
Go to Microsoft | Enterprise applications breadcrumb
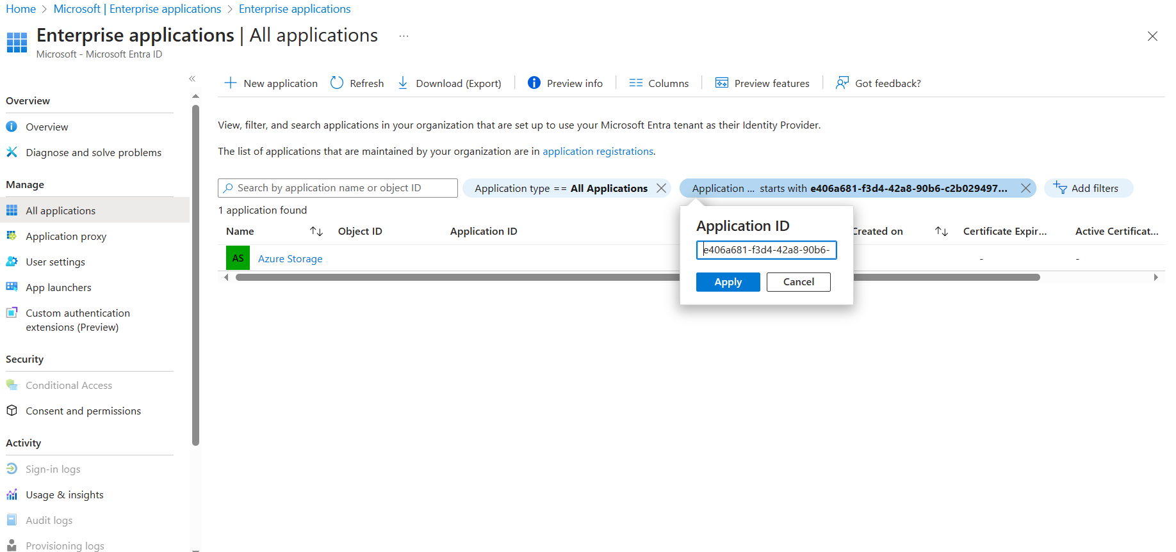click(137, 9)
